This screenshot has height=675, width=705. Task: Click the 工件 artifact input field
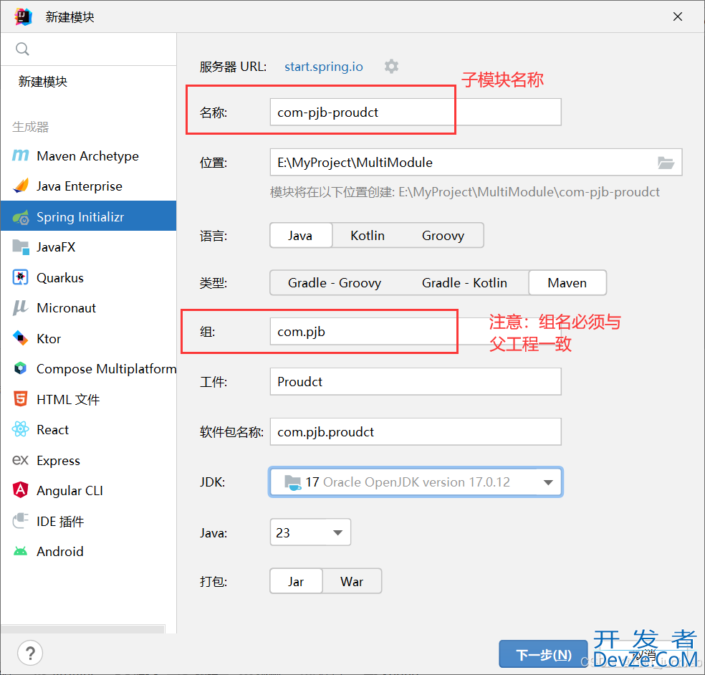coord(416,382)
